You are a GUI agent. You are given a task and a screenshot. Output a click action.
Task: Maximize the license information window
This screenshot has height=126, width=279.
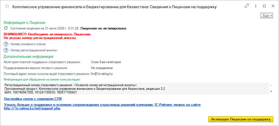pyautogui.click(x=264, y=6)
